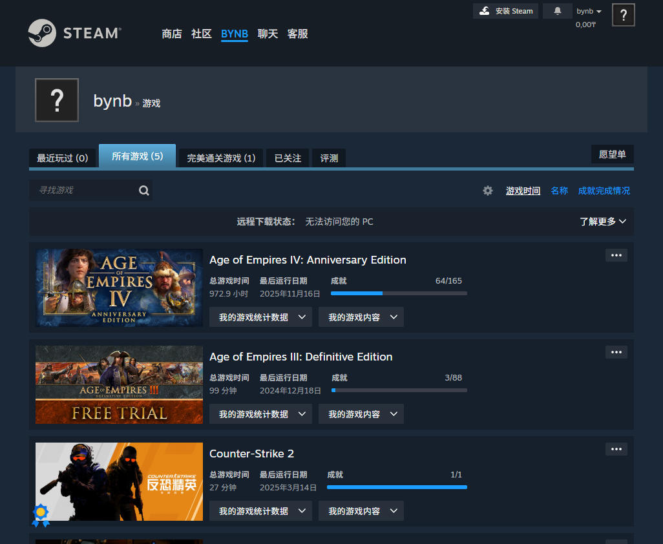The height and width of the screenshot is (544, 663).
Task: Click the perfect game ribbon badge on Counter-Strike 2
Action: (41, 514)
